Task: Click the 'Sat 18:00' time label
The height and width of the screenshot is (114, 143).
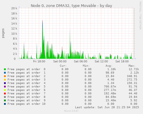Action: pos(122,61)
